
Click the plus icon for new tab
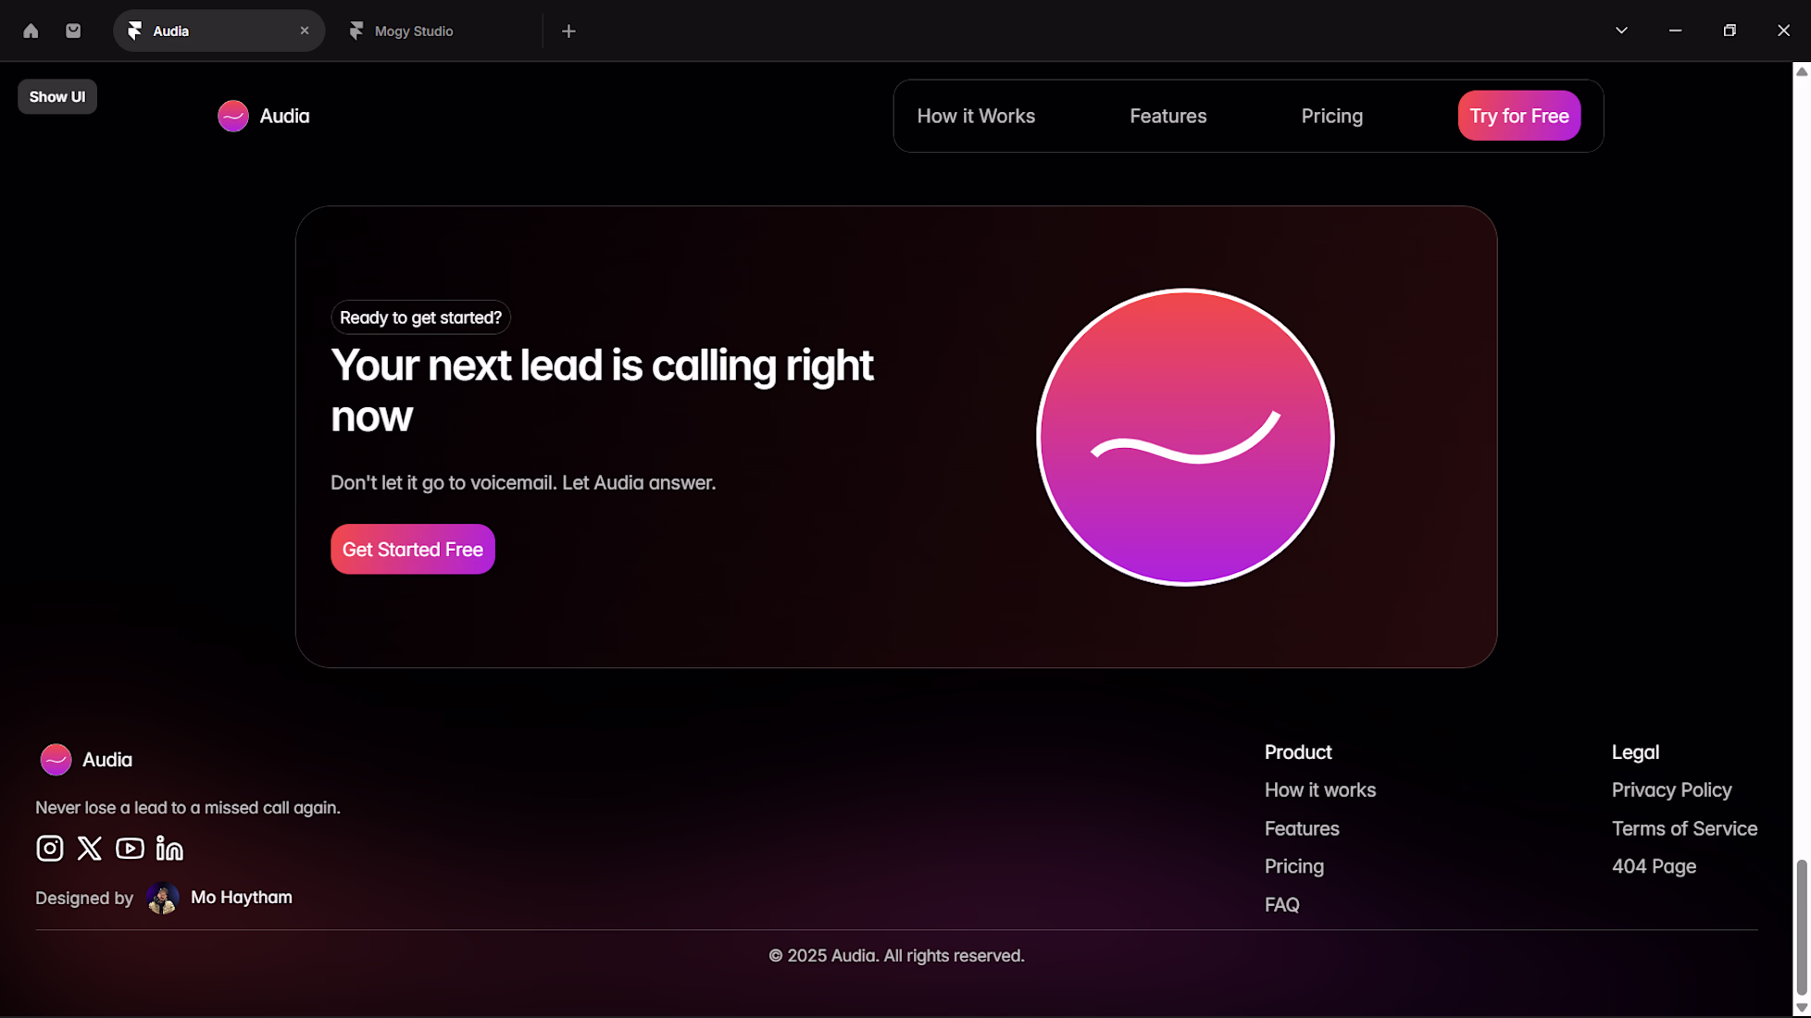tap(568, 31)
